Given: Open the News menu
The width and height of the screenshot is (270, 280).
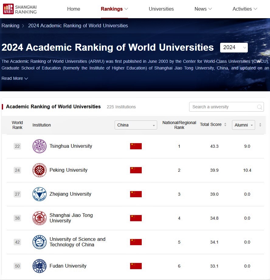Looking at the screenshot, I should click(x=203, y=9).
